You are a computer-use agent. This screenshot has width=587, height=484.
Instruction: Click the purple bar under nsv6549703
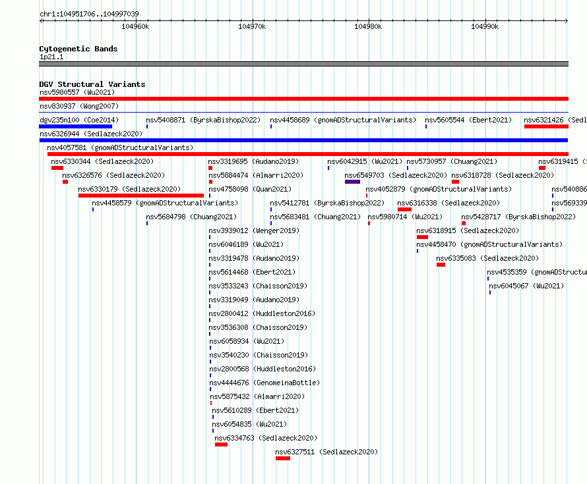point(352,182)
